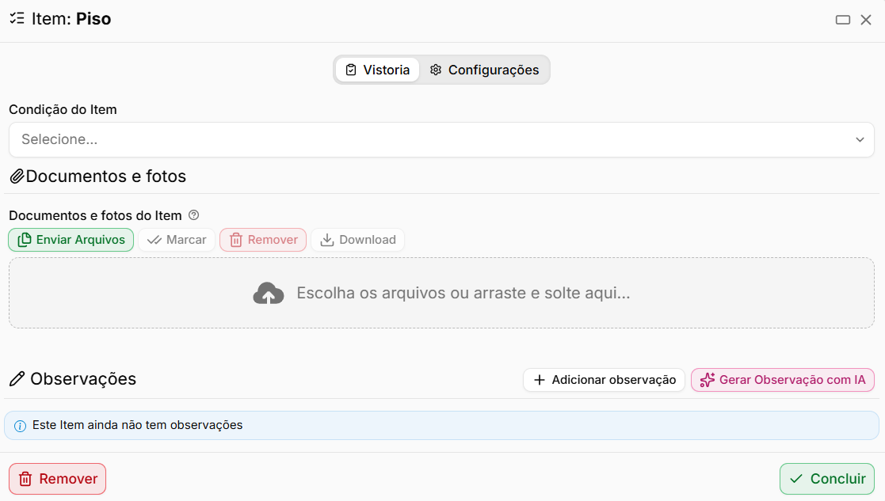
Task: Click the 'Item: Piso' dialog title
Action: click(x=71, y=18)
